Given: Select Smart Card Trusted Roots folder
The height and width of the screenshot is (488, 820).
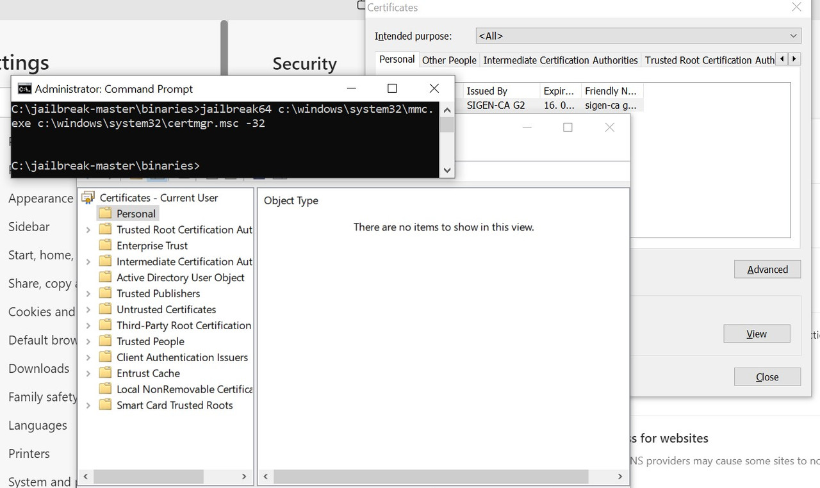Looking at the screenshot, I should coord(174,406).
